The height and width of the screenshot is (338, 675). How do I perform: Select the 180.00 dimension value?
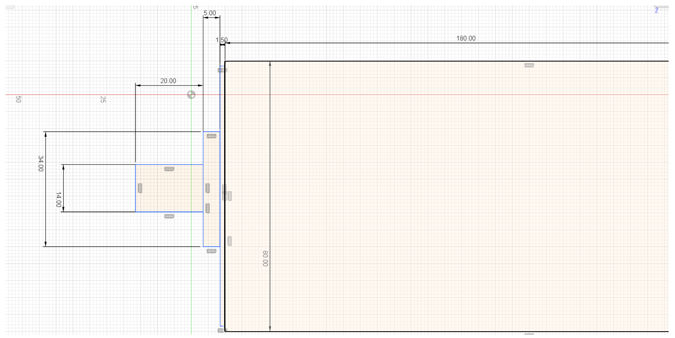[466, 38]
